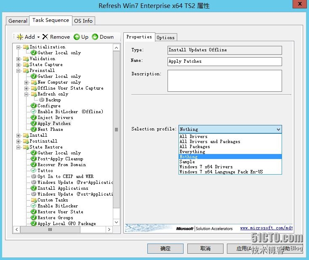Screen dimensions: 309x260
Task: Click the grey disabled icon beside Backup
Action: click(x=42, y=100)
